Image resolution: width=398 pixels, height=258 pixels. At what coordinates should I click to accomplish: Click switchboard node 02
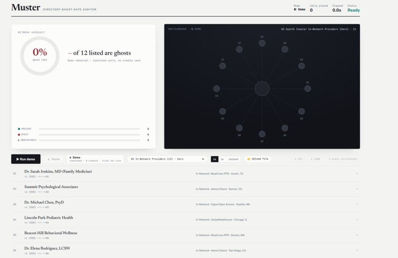(285, 49)
